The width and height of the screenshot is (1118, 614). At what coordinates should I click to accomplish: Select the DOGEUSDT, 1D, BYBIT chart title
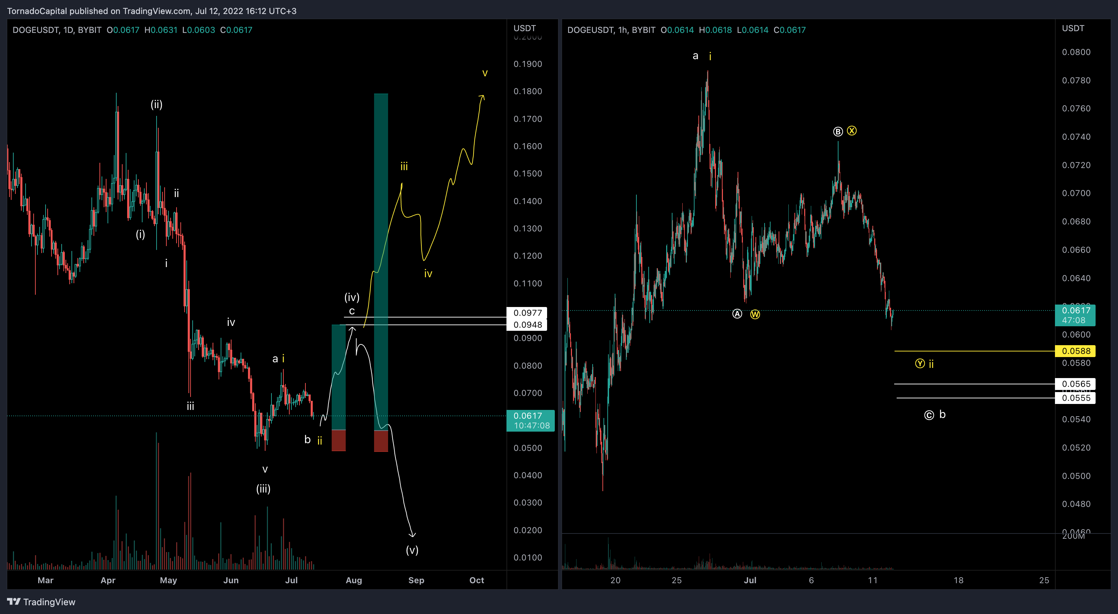tap(57, 30)
